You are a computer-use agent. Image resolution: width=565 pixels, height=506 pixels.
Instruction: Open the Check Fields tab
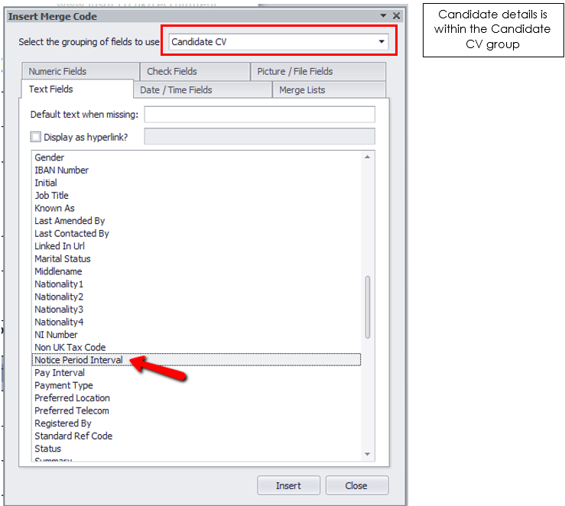pos(171,72)
